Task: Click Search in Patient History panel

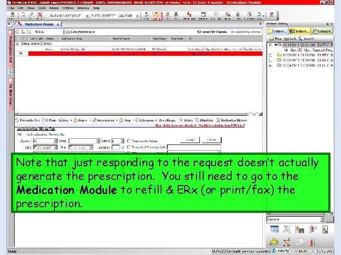Action: (306, 38)
